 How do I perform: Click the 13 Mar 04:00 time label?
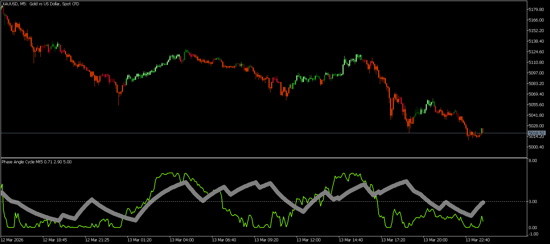(x=182, y=240)
